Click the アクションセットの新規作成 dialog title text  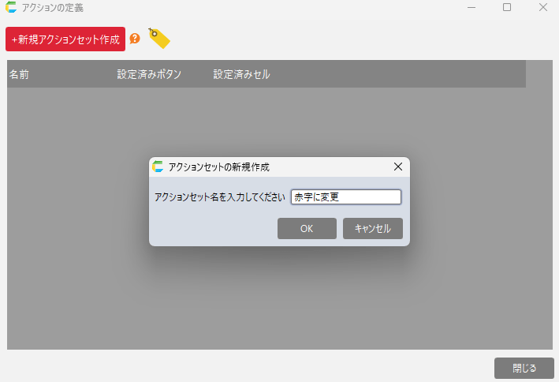tap(218, 167)
